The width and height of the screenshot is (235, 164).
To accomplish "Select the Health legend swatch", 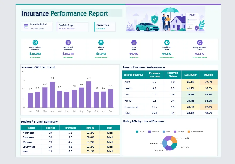I will 150,132.
